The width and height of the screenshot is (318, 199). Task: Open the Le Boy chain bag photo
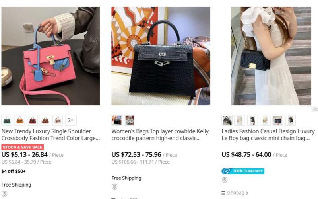point(271,56)
